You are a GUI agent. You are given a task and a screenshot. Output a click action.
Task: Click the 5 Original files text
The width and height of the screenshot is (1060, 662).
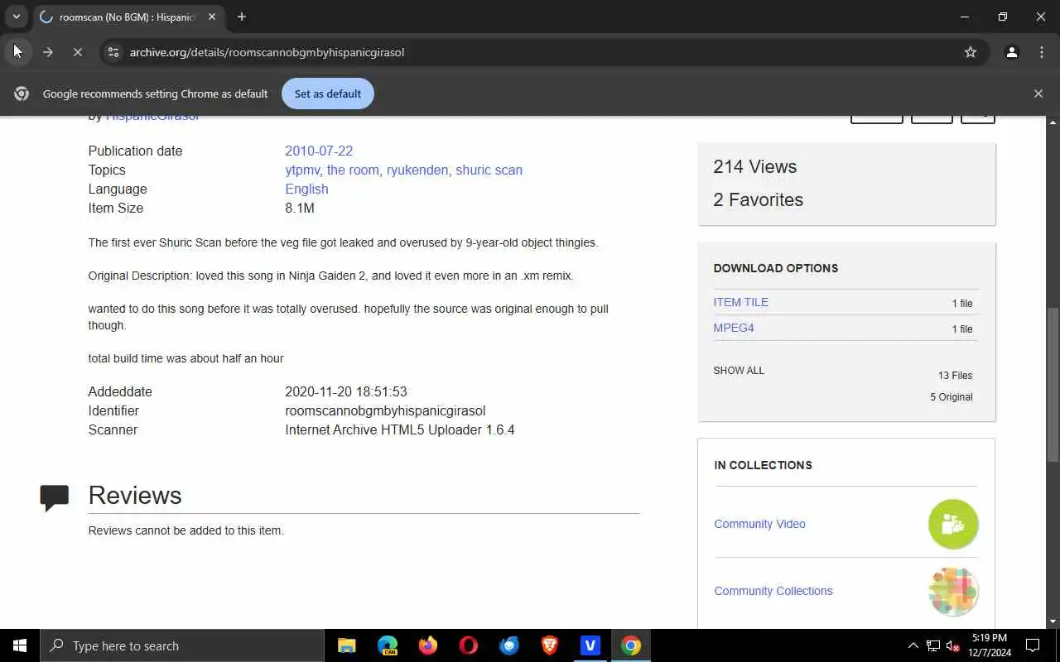click(951, 397)
